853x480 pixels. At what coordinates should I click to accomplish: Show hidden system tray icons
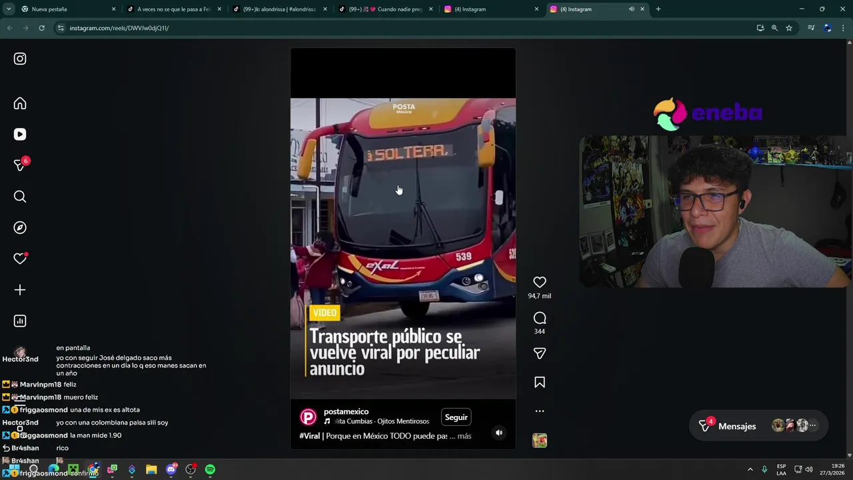pos(750,469)
